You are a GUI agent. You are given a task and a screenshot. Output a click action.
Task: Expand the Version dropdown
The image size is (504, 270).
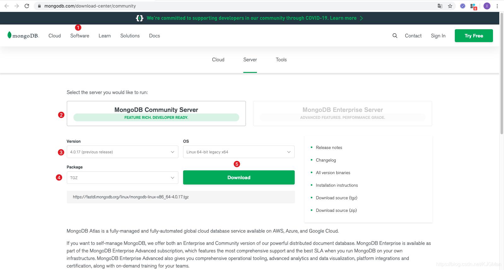pos(122,152)
